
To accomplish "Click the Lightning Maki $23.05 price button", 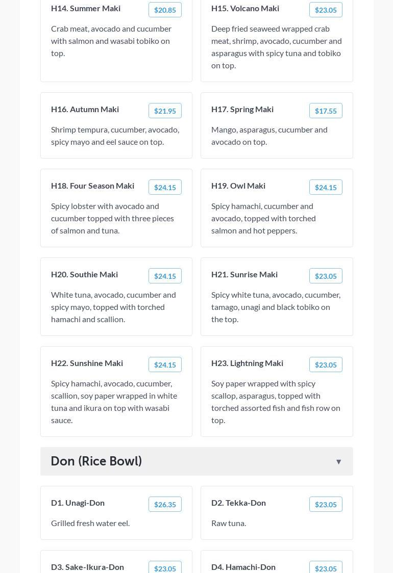I will click(326, 365).
